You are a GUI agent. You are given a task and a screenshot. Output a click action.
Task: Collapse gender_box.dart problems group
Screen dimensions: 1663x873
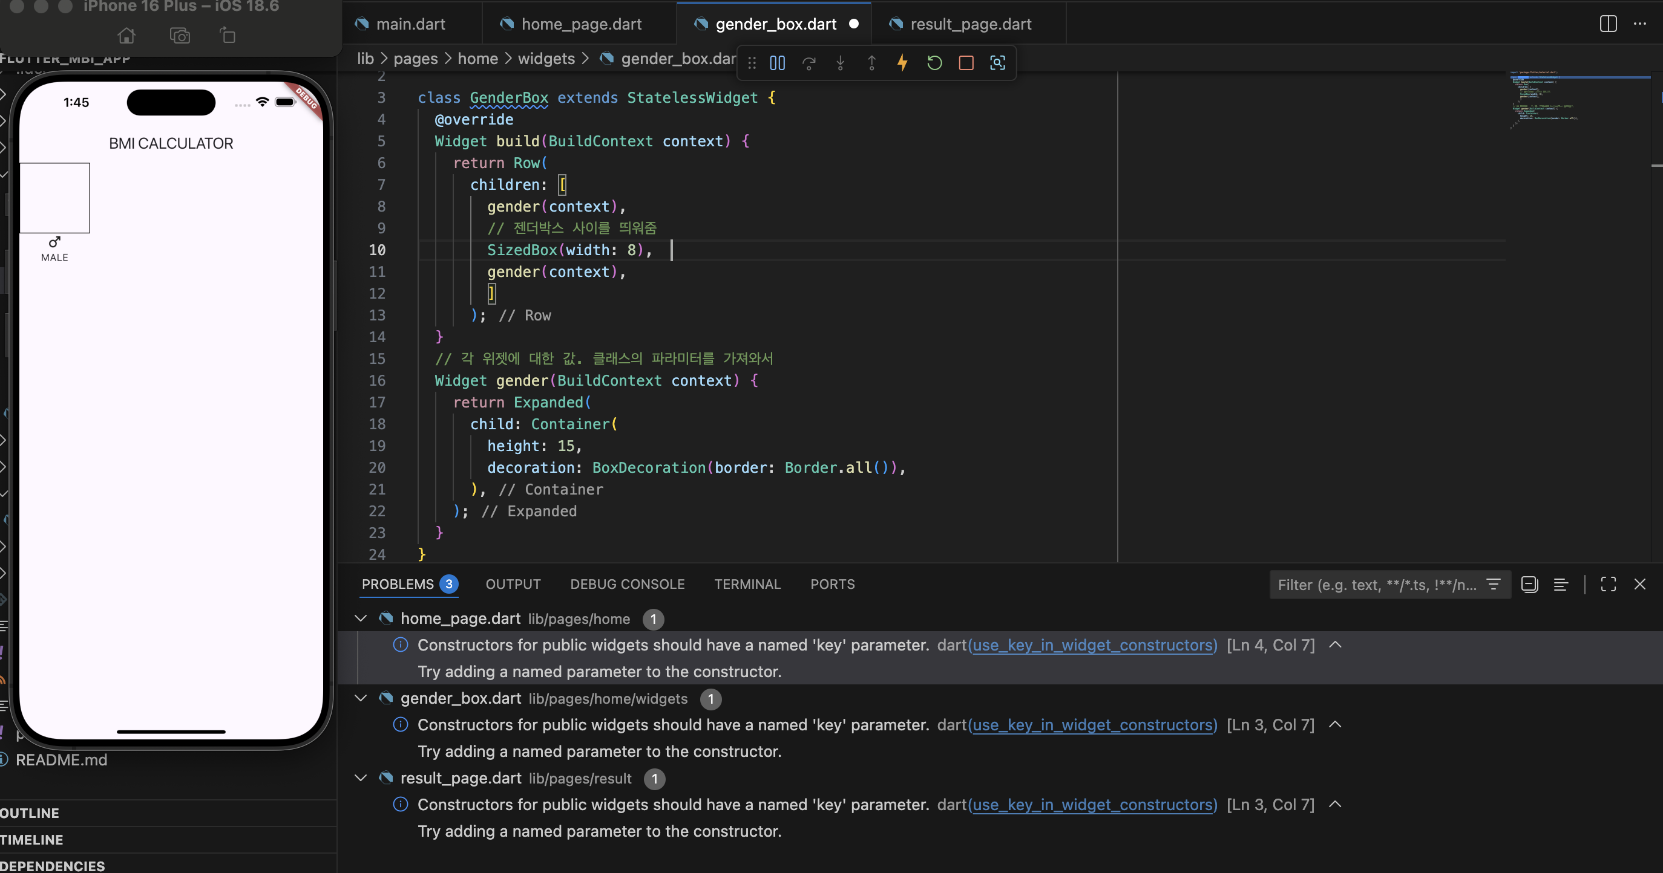tap(361, 698)
